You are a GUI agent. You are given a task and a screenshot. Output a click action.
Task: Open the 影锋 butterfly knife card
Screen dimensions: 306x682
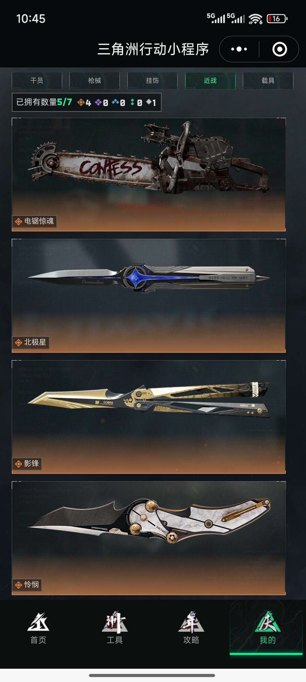click(149, 417)
